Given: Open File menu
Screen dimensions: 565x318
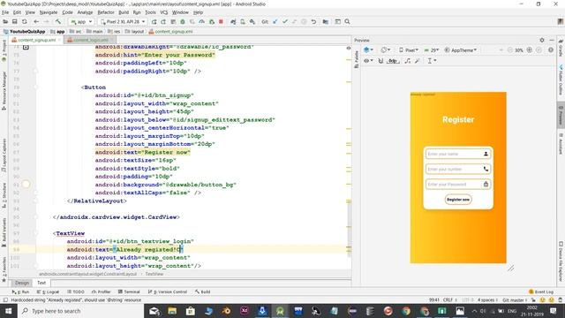Looking at the screenshot, I should pos(5,12).
